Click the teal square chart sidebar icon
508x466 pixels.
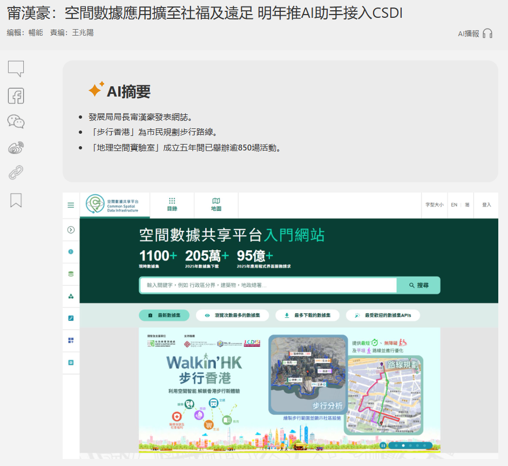pos(71,318)
